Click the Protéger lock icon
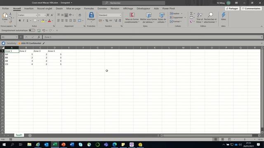Viewport: 264px width, 148px height. pos(91,15)
